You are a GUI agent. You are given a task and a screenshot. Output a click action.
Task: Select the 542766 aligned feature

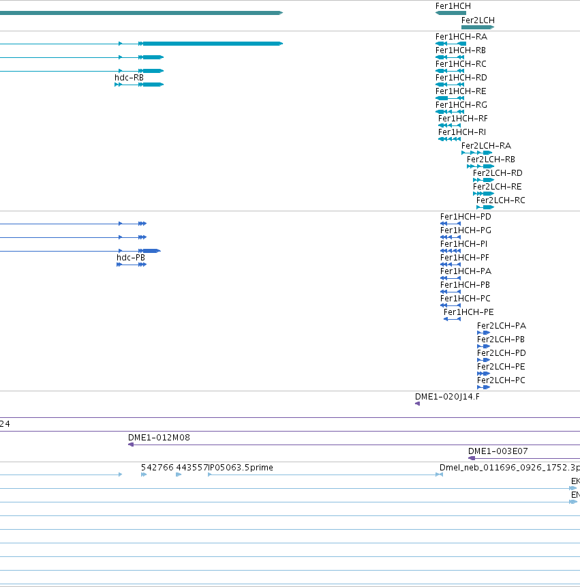point(144,475)
